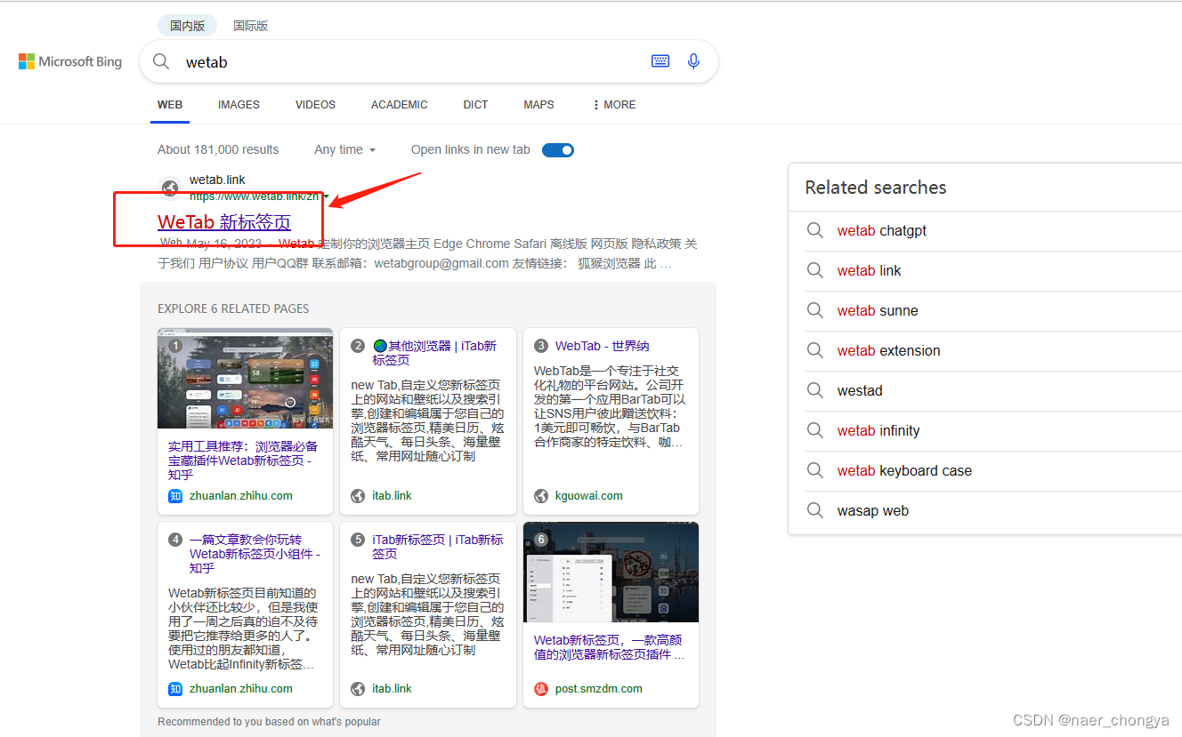Click related search westad
This screenshot has height=737, width=1182.
tap(860, 390)
